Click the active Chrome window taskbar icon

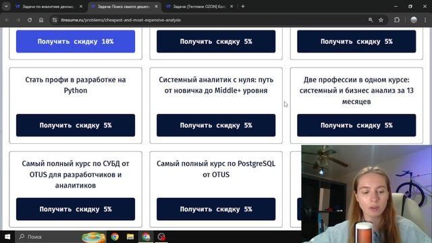coord(146,237)
